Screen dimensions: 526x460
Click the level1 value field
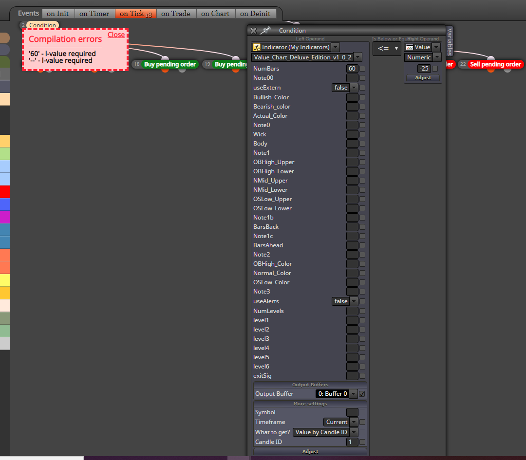click(352, 320)
